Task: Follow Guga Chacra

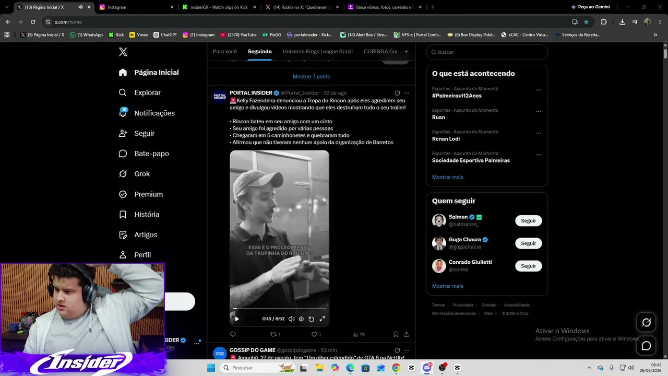Action: [x=529, y=243]
